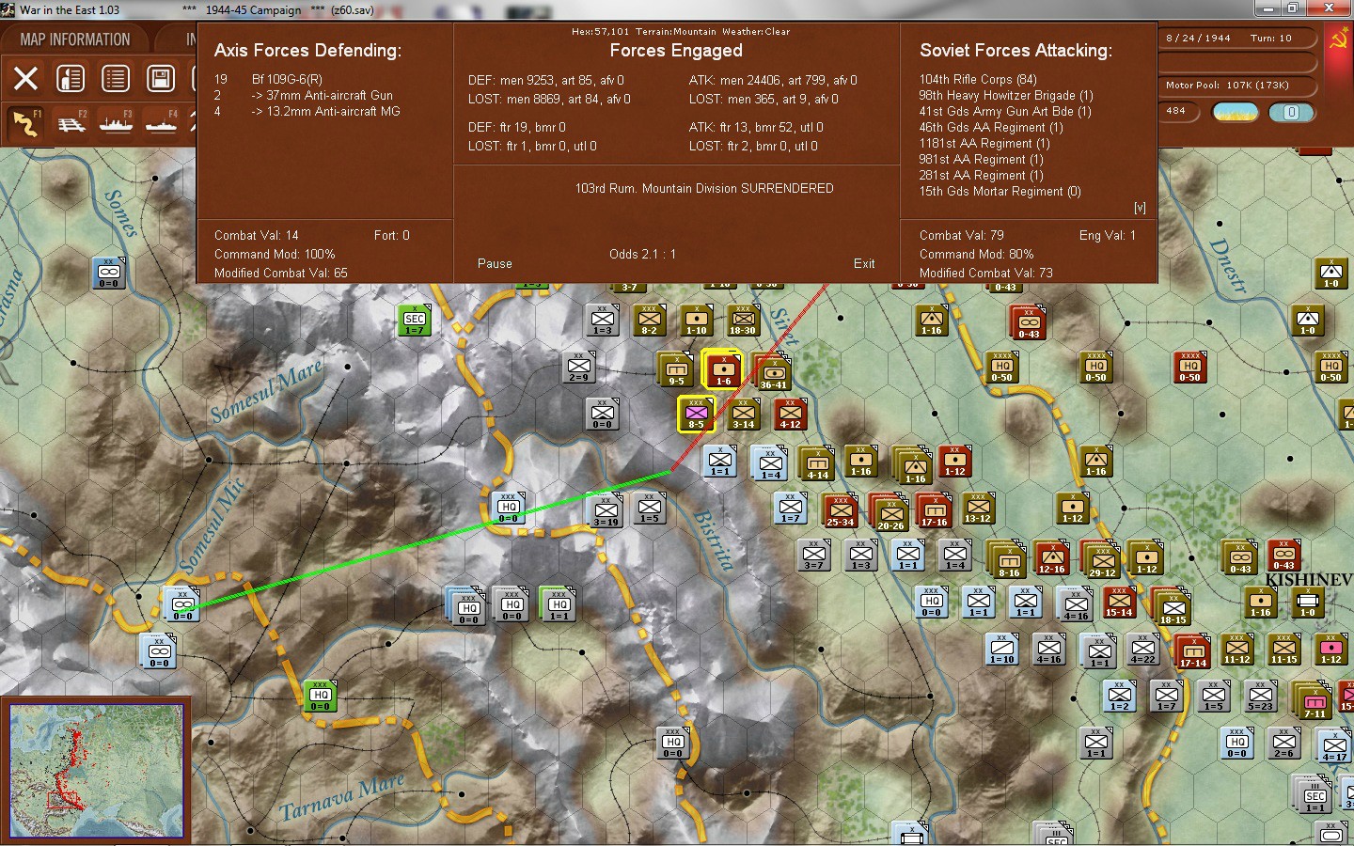Select the 7-11 pink Soviet counter
Screen dimensions: 1354x846
[1313, 701]
